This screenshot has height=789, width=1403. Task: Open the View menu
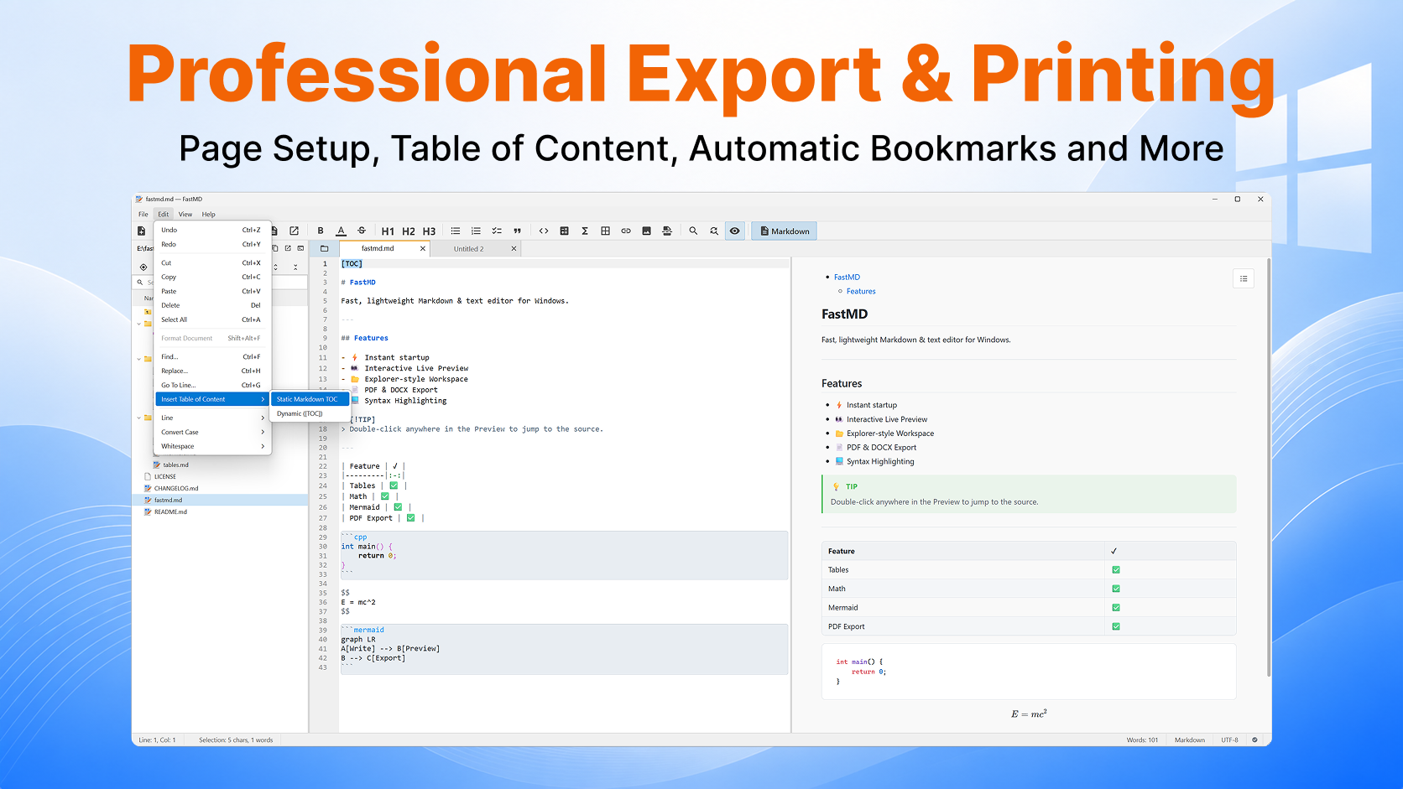[x=185, y=214]
